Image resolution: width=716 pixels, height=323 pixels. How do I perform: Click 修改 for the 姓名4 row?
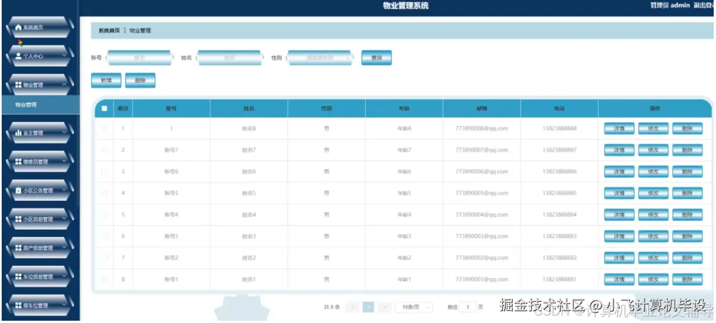pos(653,215)
